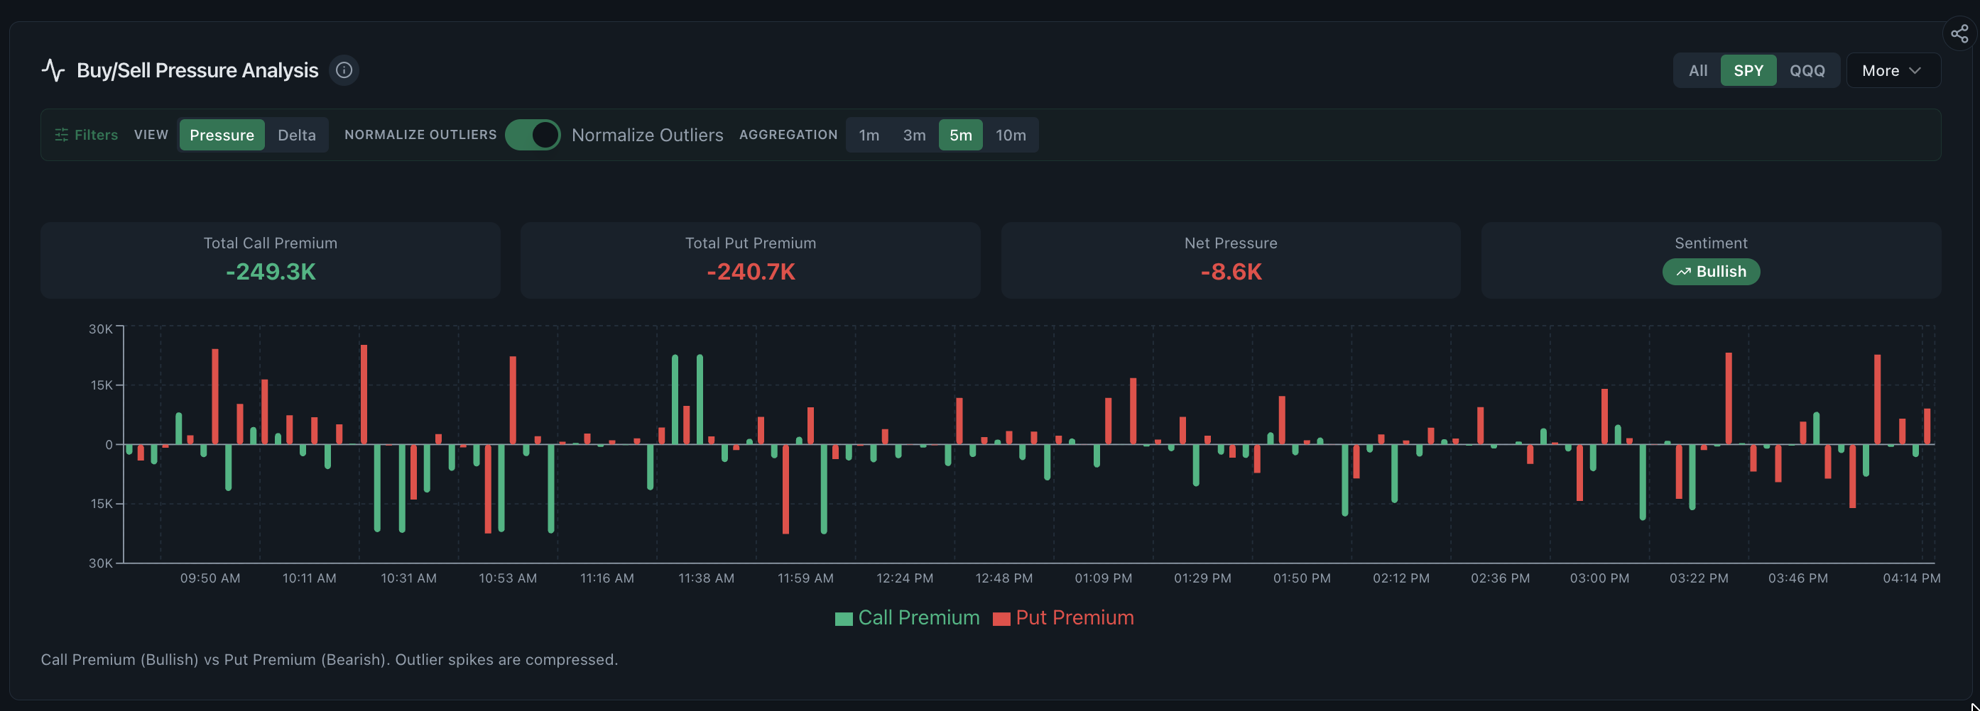Image resolution: width=1980 pixels, height=711 pixels.
Task: Select the All ticker filter
Action: coord(1698,70)
